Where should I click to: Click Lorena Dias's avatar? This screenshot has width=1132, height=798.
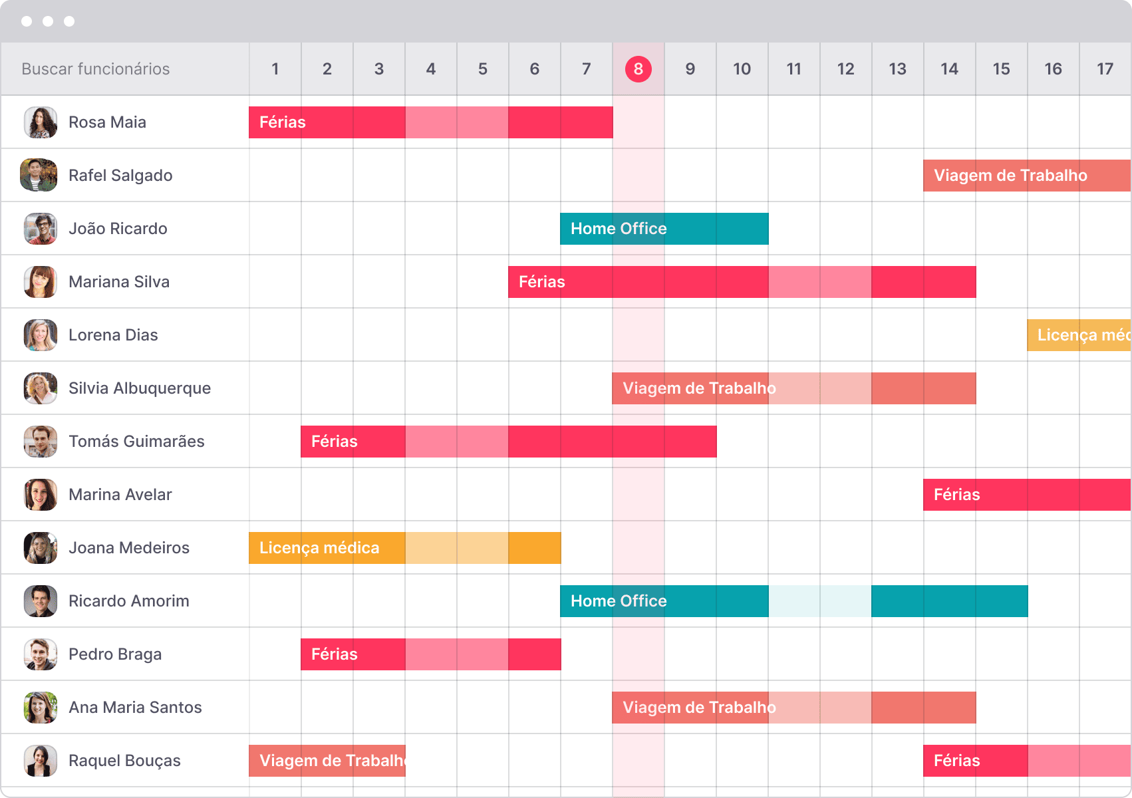(41, 335)
